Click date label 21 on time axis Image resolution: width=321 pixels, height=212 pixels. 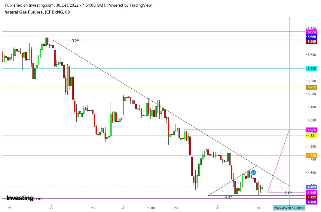tap(10, 208)
